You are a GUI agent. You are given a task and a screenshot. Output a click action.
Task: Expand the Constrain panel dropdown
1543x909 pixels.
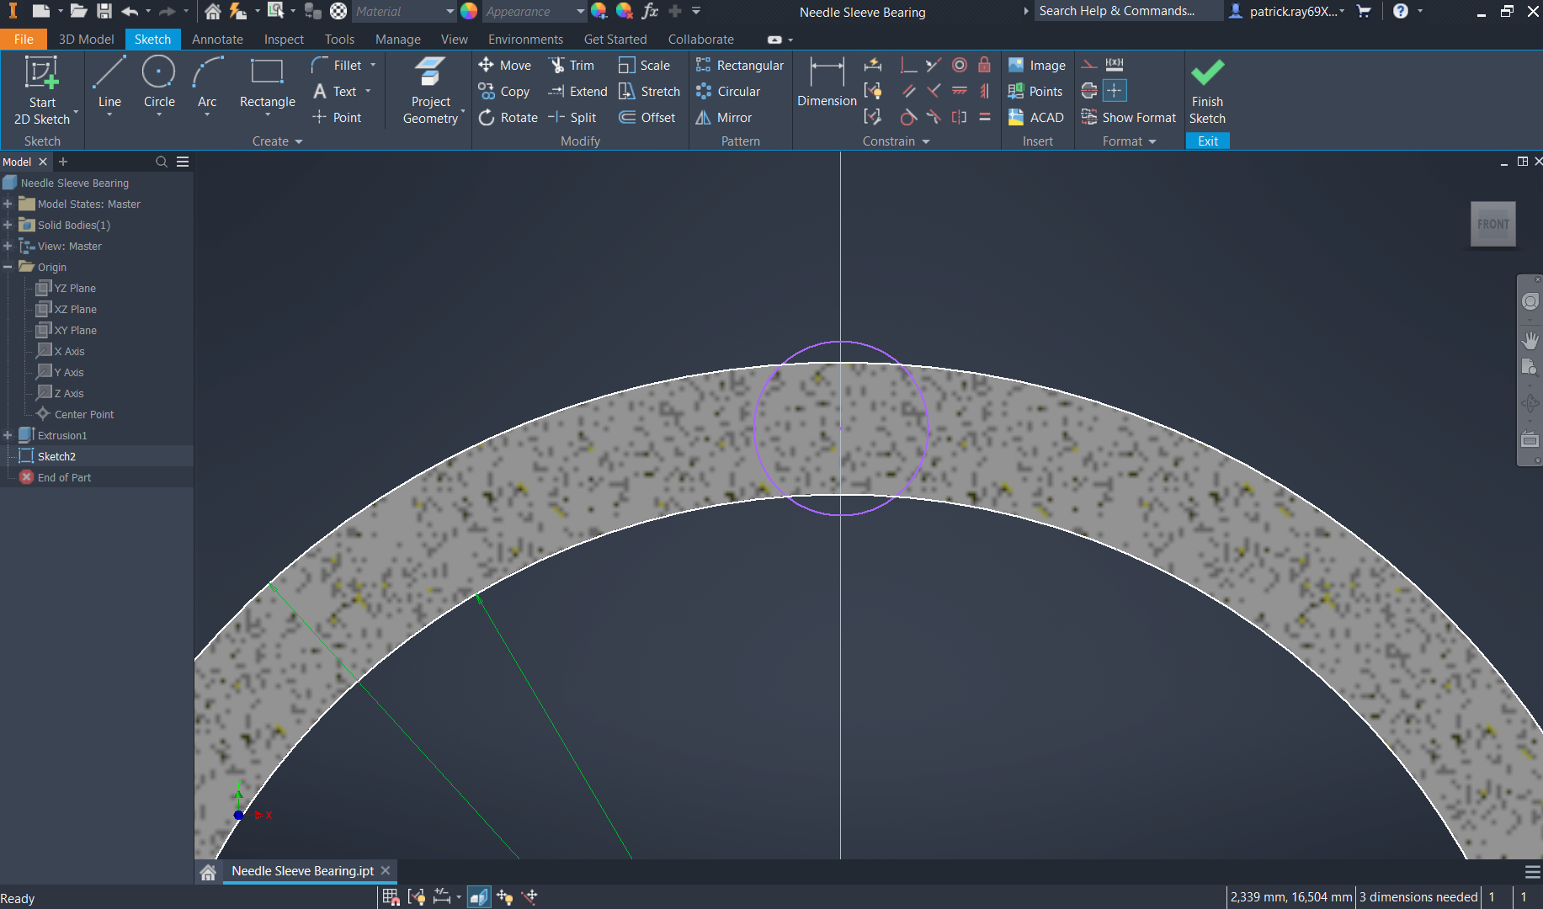coord(925,141)
